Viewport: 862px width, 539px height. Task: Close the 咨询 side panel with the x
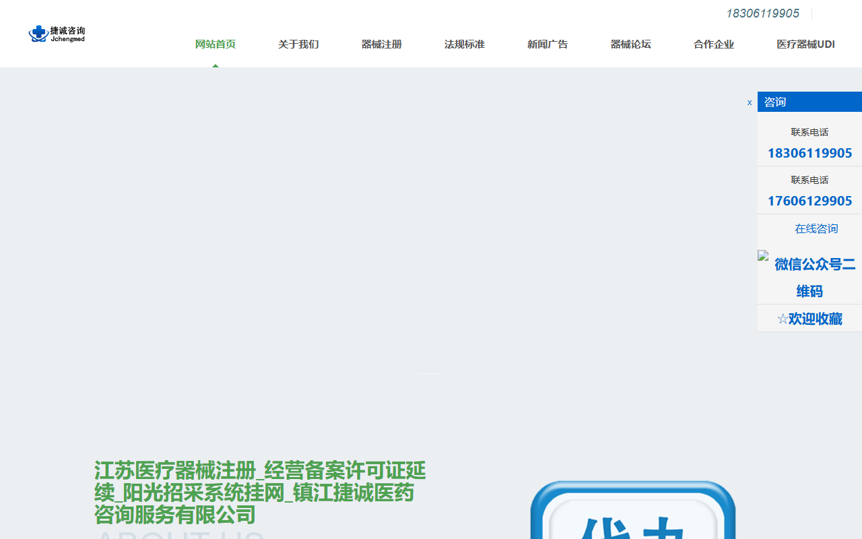pyautogui.click(x=750, y=102)
